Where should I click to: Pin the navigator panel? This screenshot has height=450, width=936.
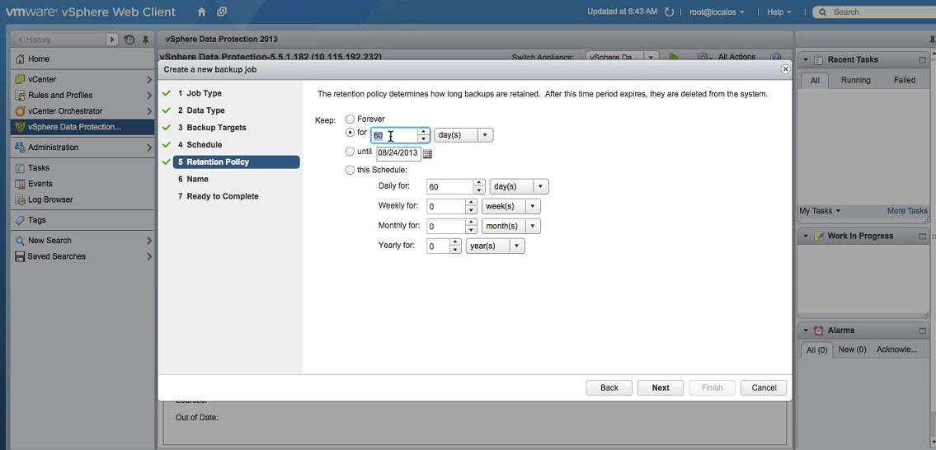point(146,40)
